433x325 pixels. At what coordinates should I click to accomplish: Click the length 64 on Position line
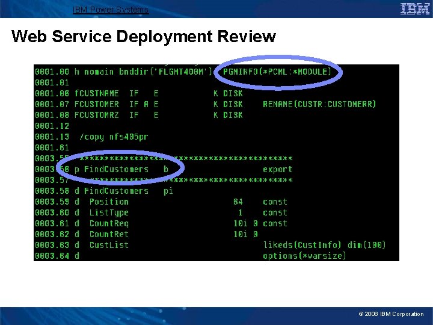tap(238, 202)
